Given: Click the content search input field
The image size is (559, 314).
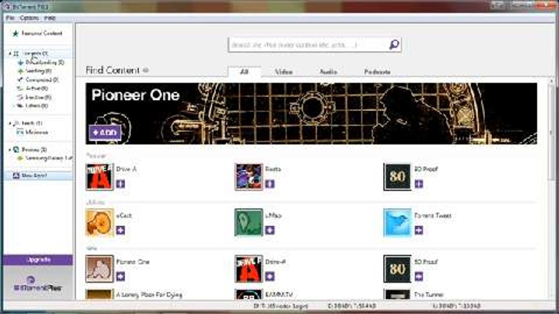Looking at the screenshot, I should coord(306,44).
